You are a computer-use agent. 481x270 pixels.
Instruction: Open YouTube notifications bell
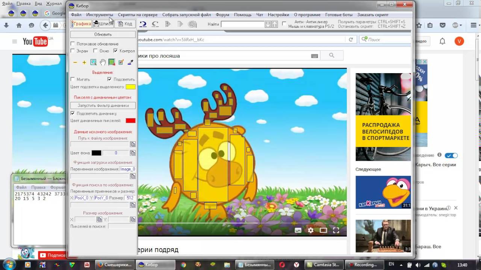pos(443,41)
